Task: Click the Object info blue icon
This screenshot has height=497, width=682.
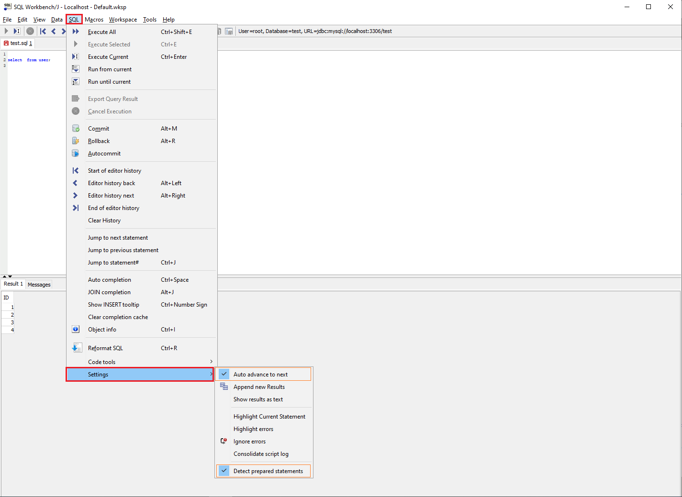Action: tap(76, 329)
